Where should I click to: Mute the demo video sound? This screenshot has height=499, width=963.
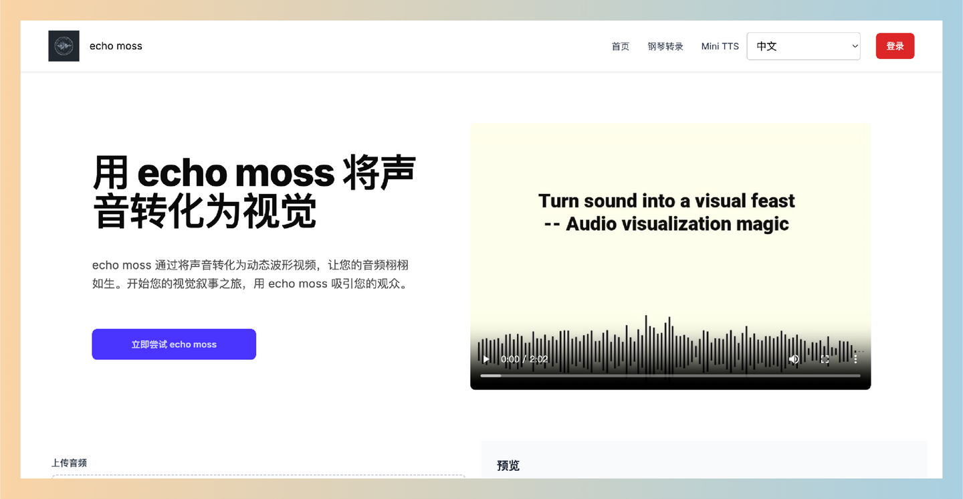tap(794, 359)
